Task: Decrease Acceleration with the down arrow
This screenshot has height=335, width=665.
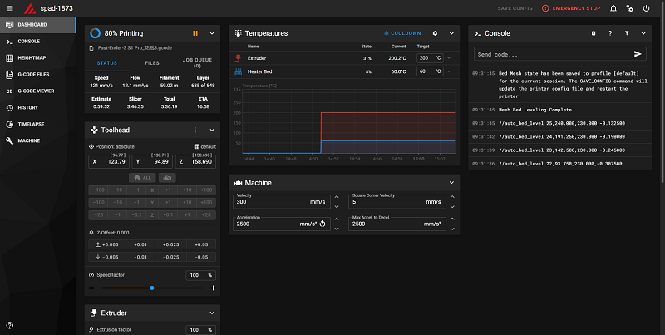Action: (x=337, y=229)
